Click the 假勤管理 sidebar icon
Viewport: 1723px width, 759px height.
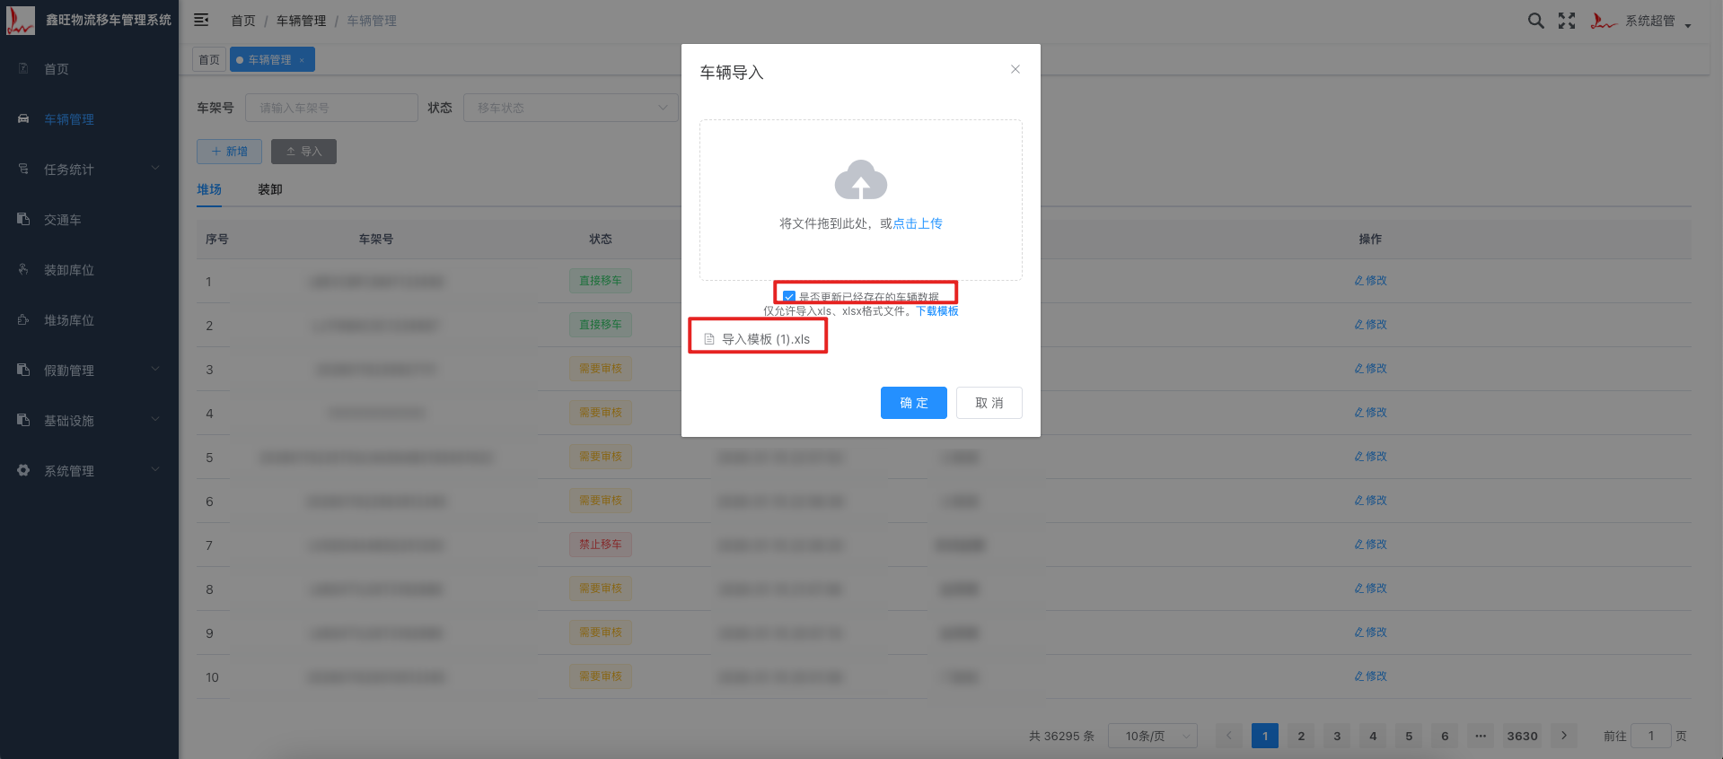coord(23,370)
